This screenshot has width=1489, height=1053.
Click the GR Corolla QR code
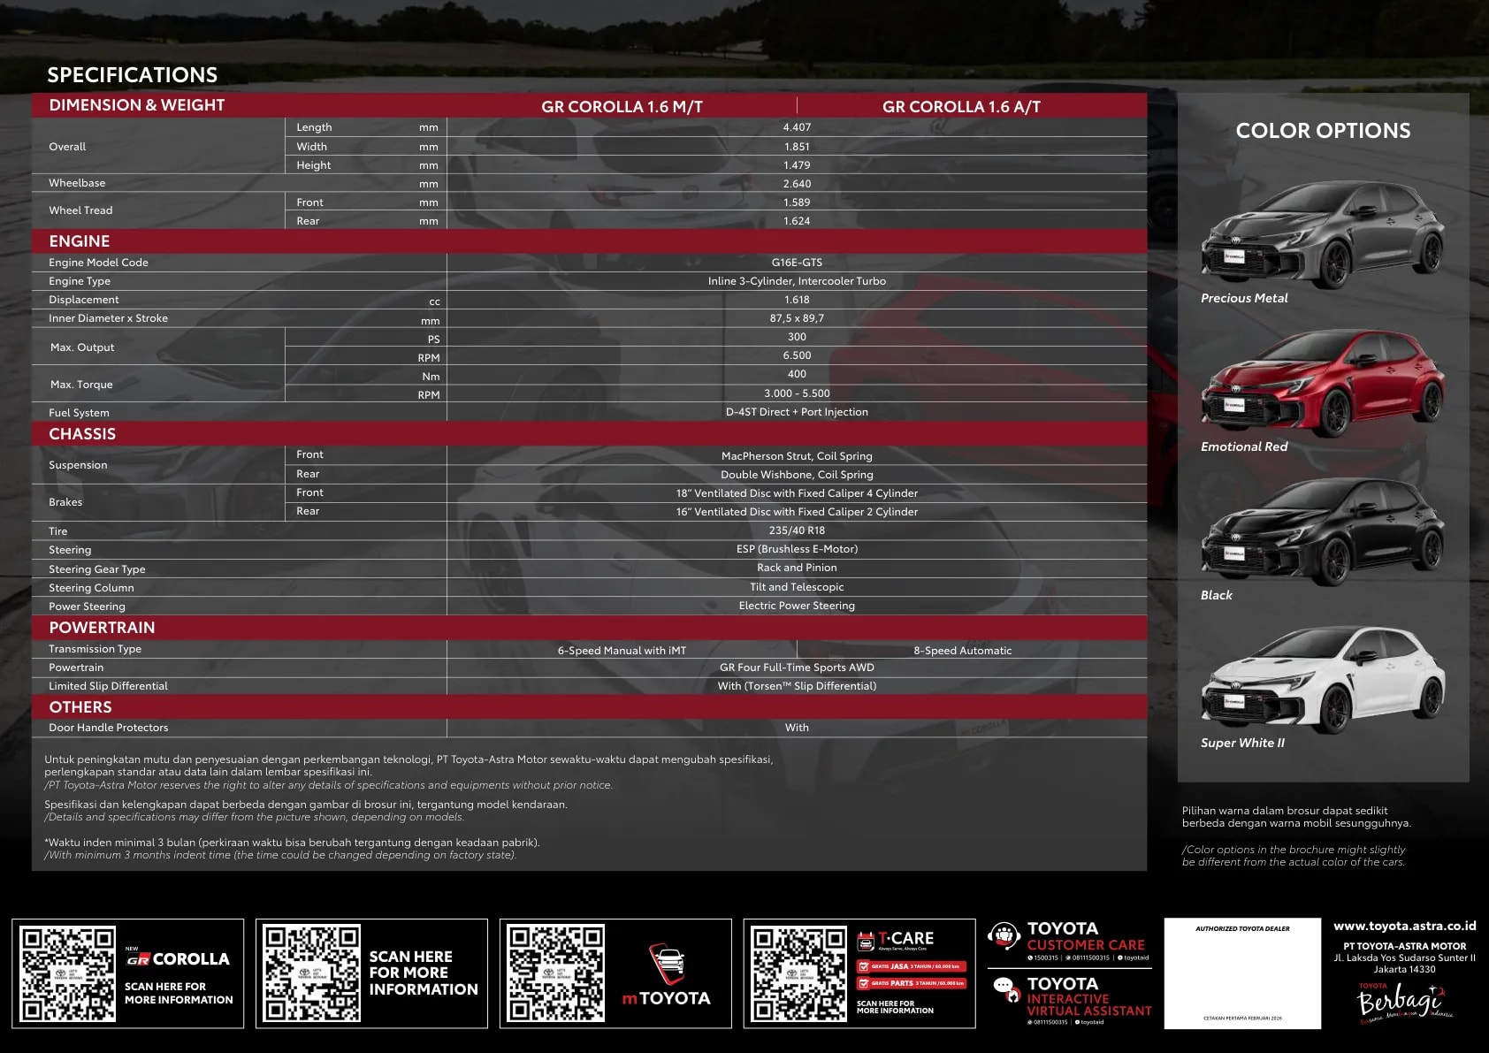(67, 973)
